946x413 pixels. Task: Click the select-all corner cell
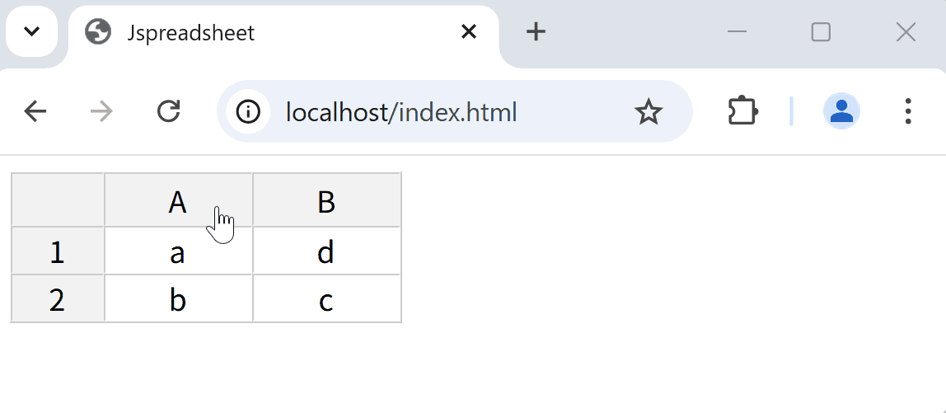[x=57, y=200]
